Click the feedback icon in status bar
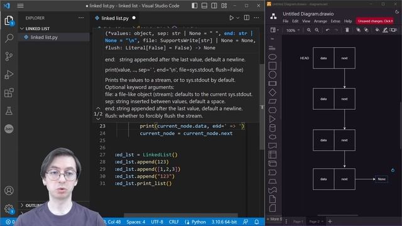 pyautogui.click(x=246, y=222)
